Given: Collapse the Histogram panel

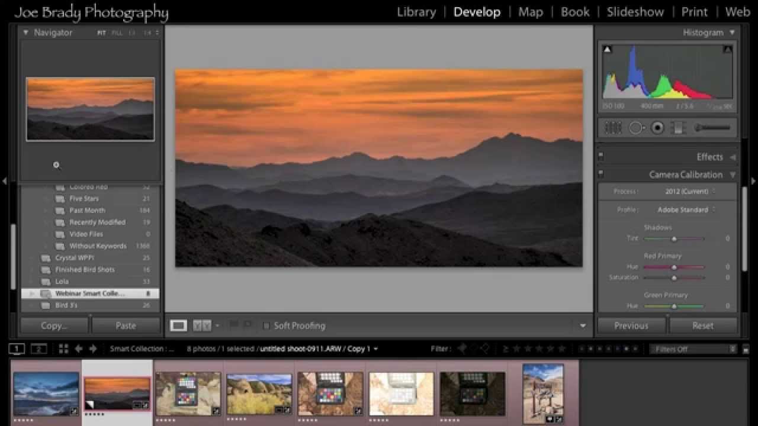Looking at the screenshot, I should 733,33.
